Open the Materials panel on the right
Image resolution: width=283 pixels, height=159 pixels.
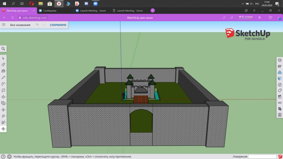coord(280,78)
